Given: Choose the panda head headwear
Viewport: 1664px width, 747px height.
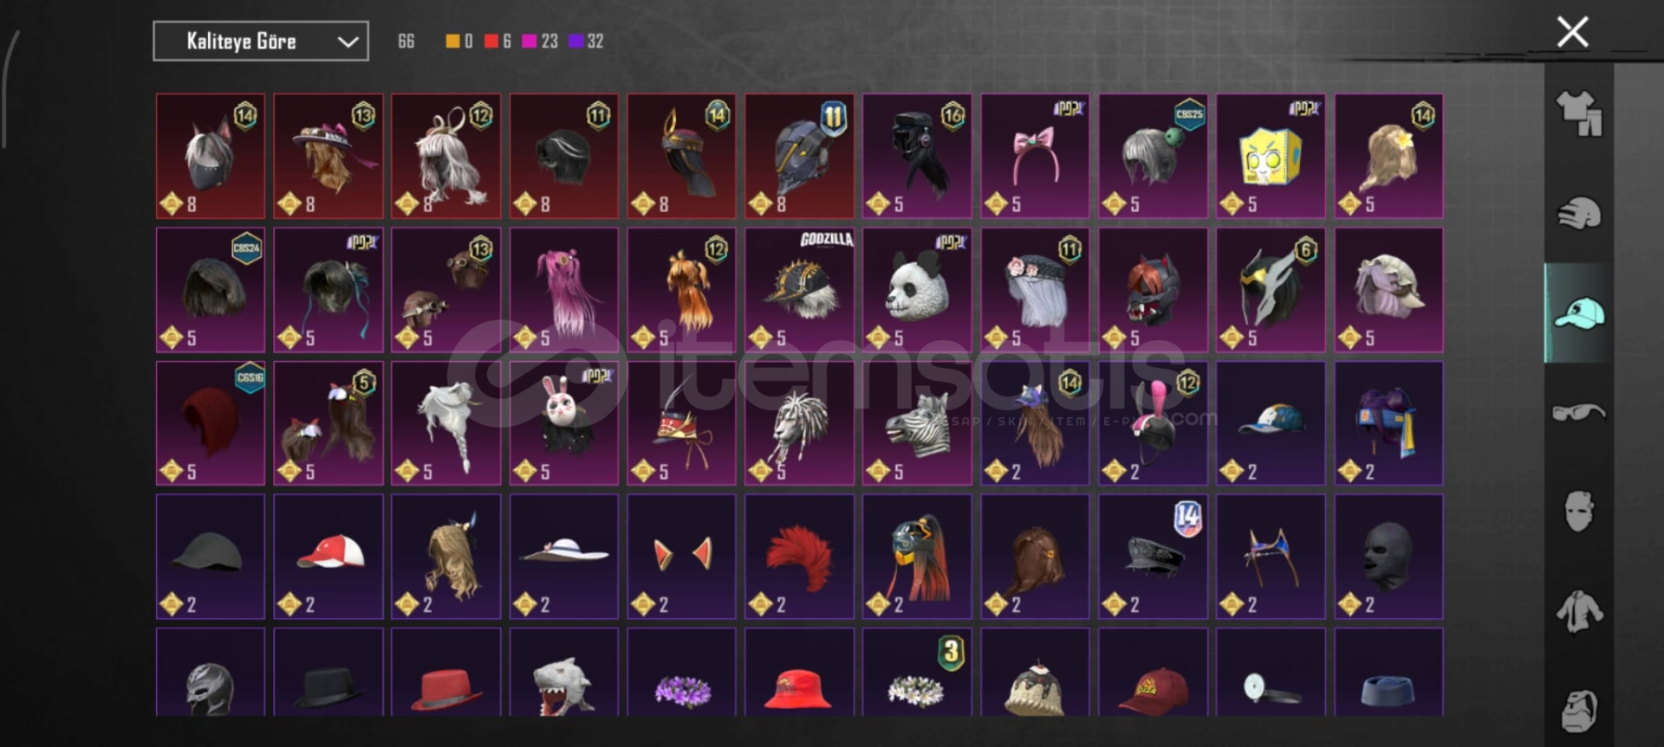Looking at the screenshot, I should (917, 290).
